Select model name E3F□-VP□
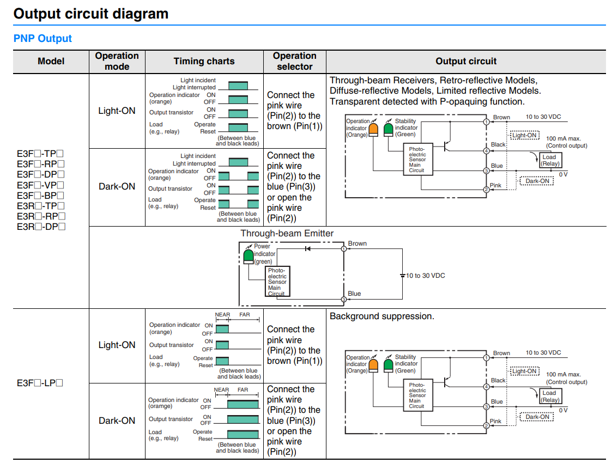 40,185
